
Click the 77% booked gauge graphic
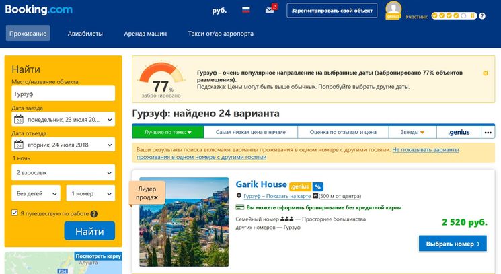161,80
